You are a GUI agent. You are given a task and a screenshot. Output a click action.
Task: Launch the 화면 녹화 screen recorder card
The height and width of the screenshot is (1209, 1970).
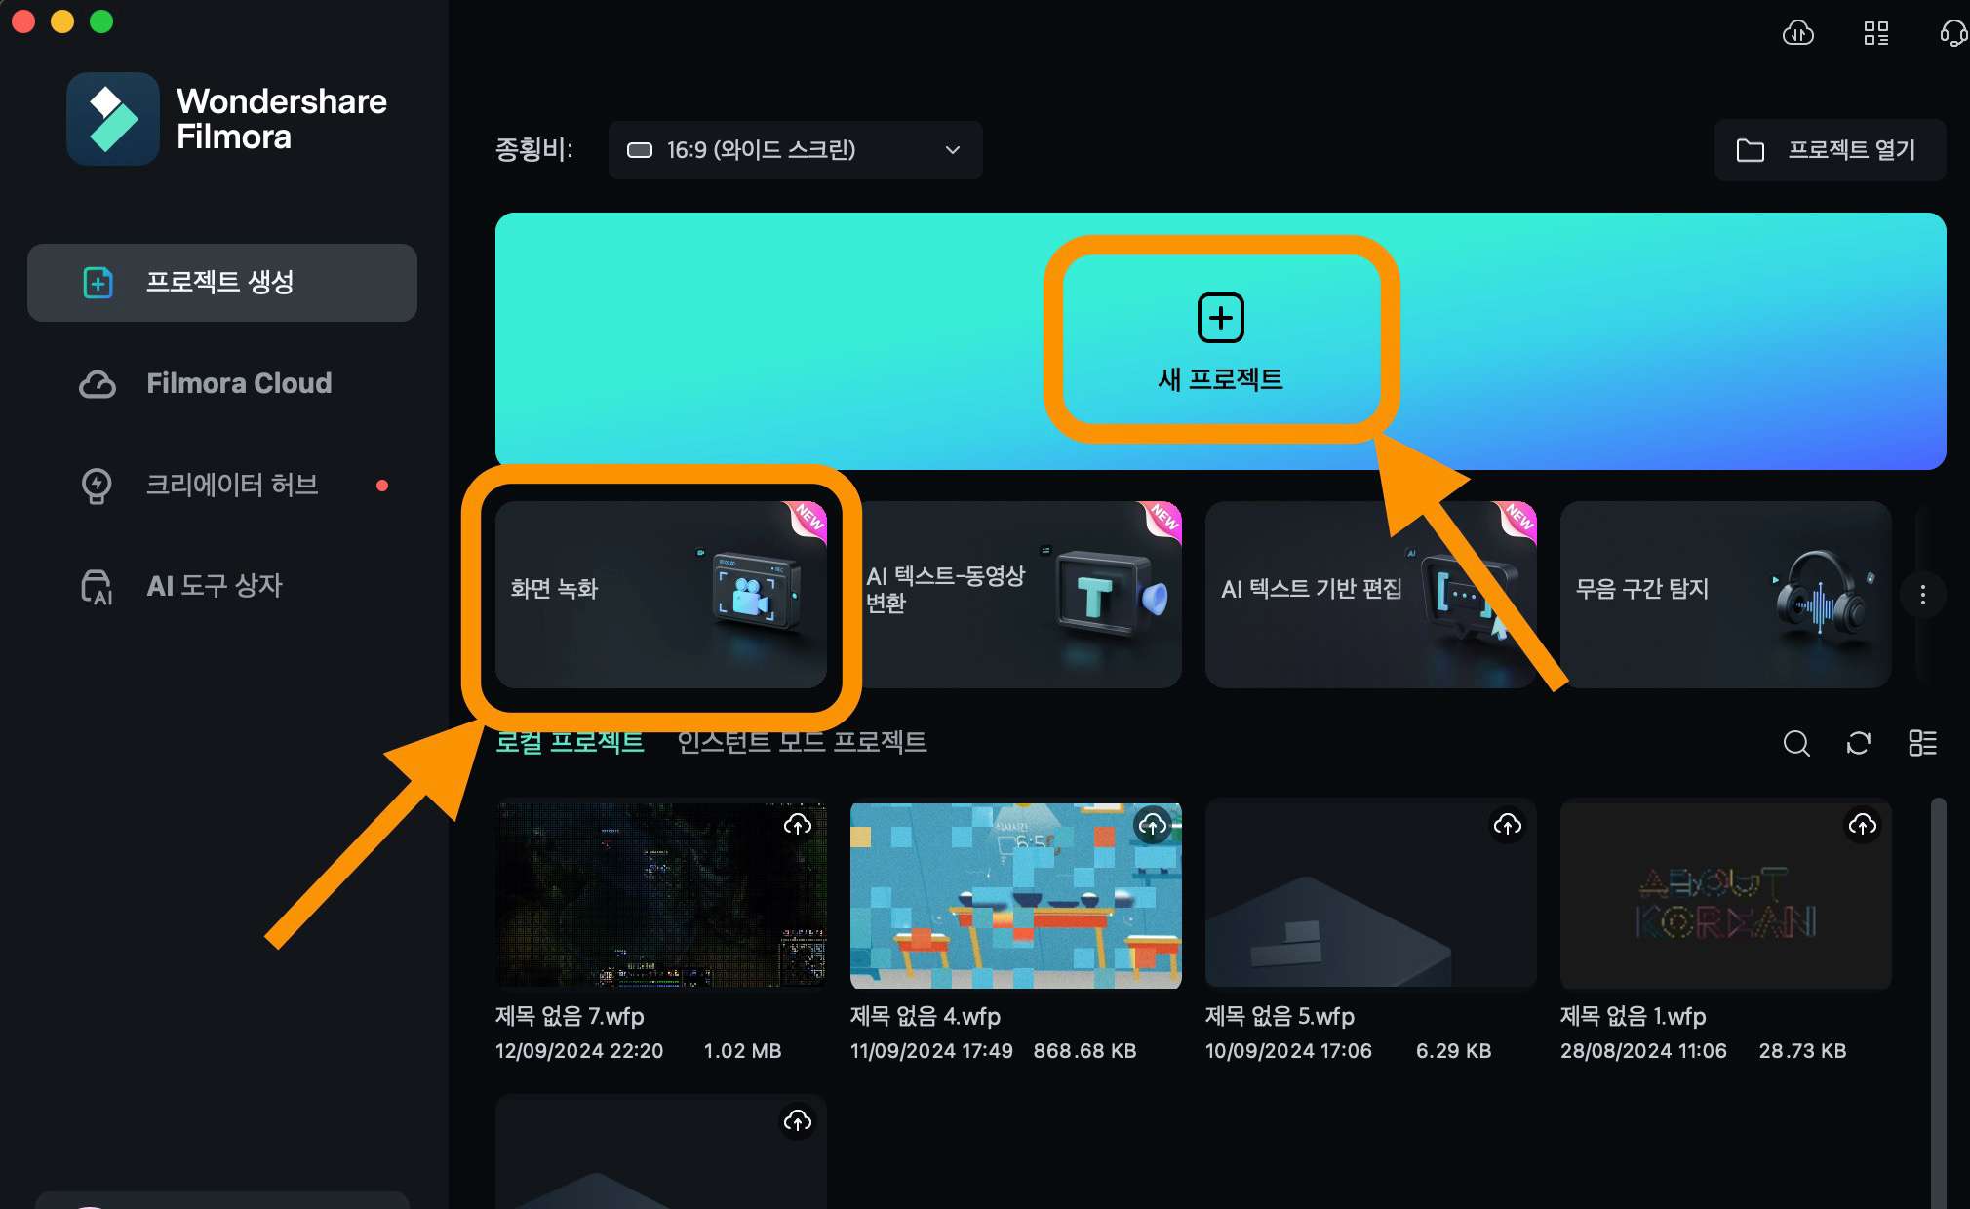(x=661, y=595)
